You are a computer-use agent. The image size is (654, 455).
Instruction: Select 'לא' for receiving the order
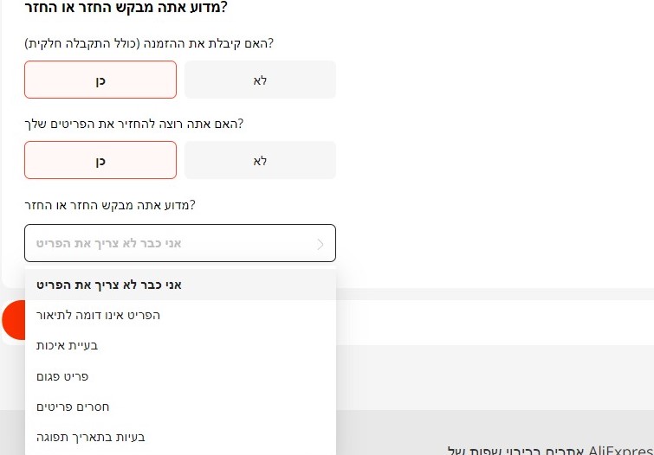coord(260,80)
